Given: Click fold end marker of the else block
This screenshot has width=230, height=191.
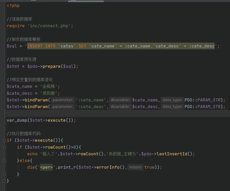Looking at the screenshot, I should tap(4, 174).
